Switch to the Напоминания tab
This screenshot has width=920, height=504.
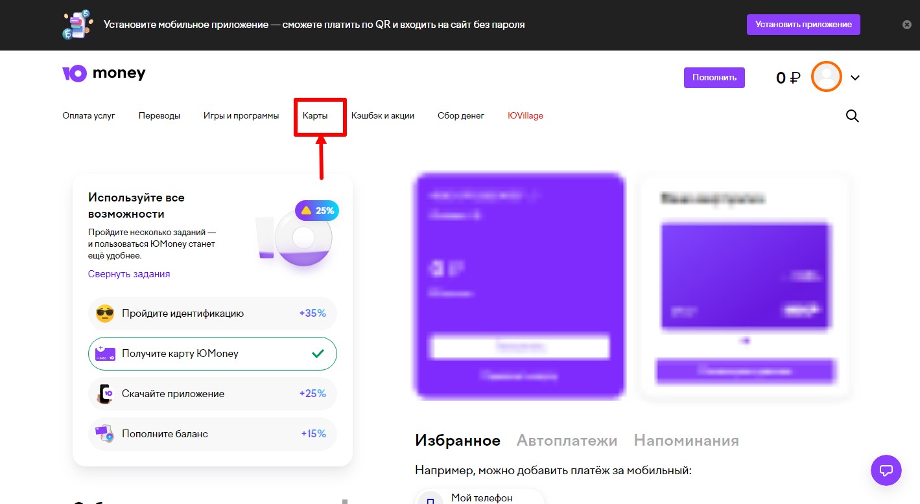tap(687, 441)
